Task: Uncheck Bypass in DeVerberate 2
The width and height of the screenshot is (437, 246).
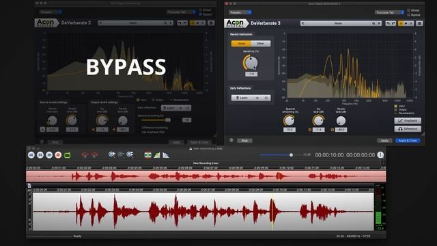Action: point(200,14)
